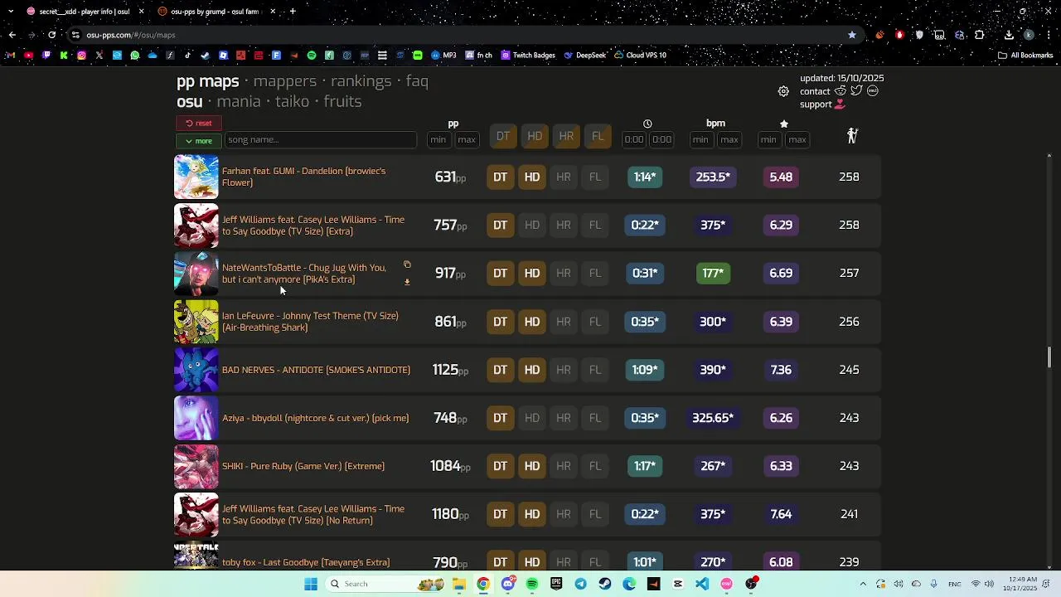Click the bpm max input field

[x=729, y=139]
